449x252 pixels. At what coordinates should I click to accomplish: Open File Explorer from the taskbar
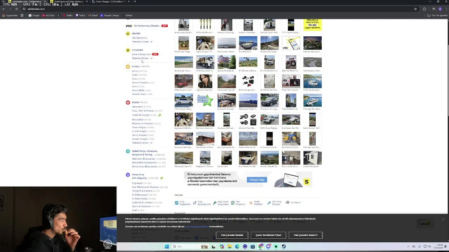(x=229, y=246)
